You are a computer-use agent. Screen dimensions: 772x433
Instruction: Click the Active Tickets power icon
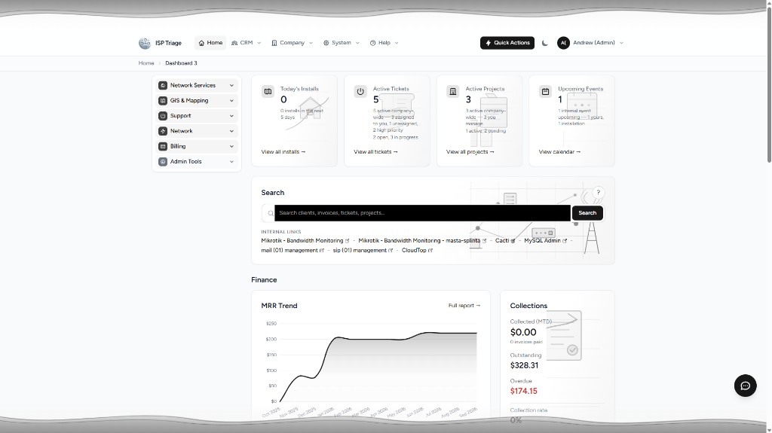pyautogui.click(x=360, y=92)
